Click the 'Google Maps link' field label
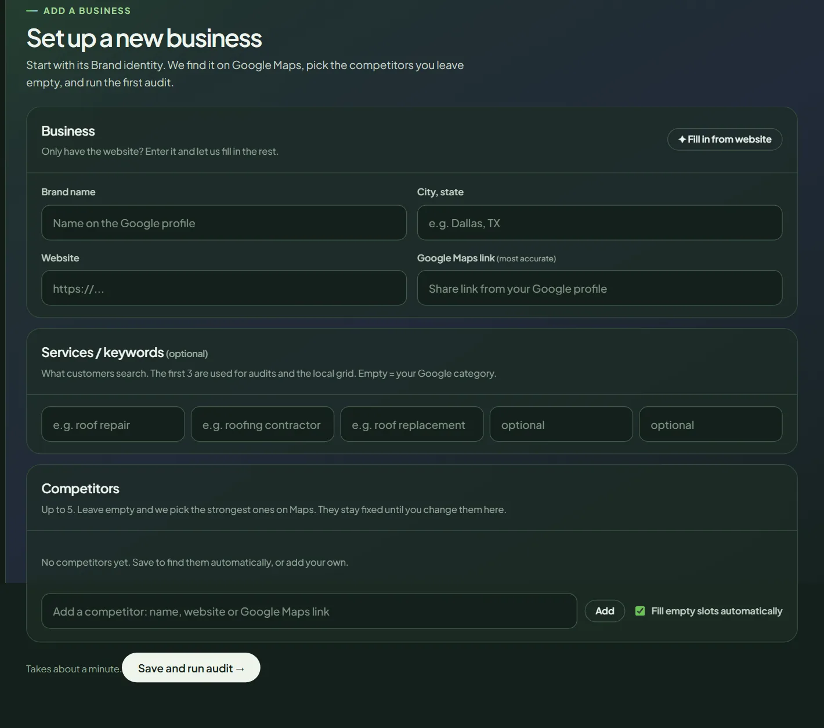The image size is (824, 728). [x=456, y=258]
